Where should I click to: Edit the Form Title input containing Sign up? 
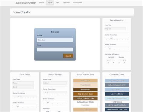coord(115,29)
